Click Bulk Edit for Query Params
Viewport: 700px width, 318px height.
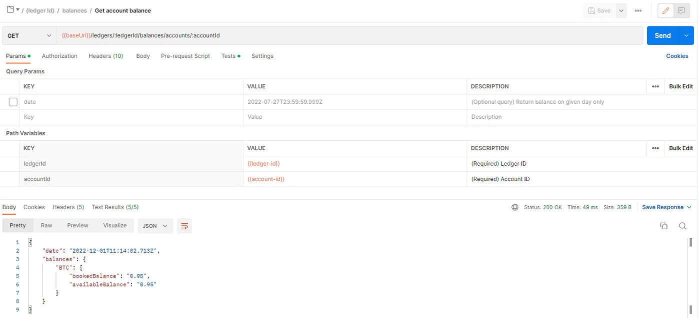[x=681, y=86]
